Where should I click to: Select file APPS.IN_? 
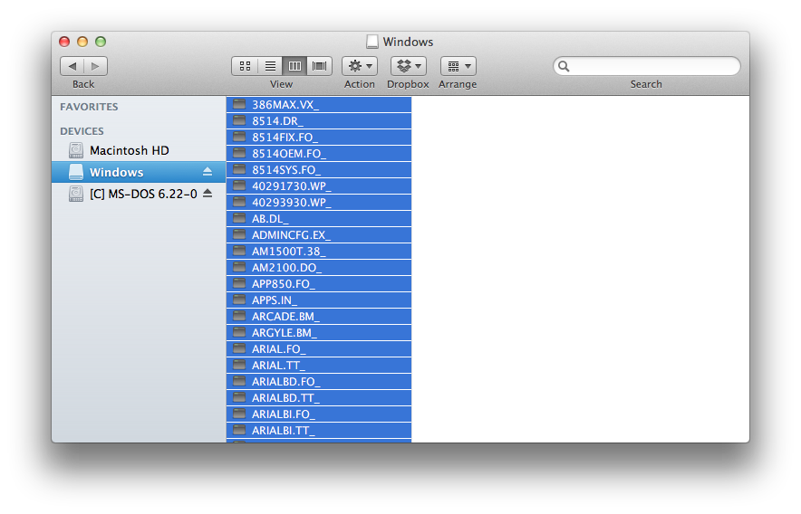[319, 300]
